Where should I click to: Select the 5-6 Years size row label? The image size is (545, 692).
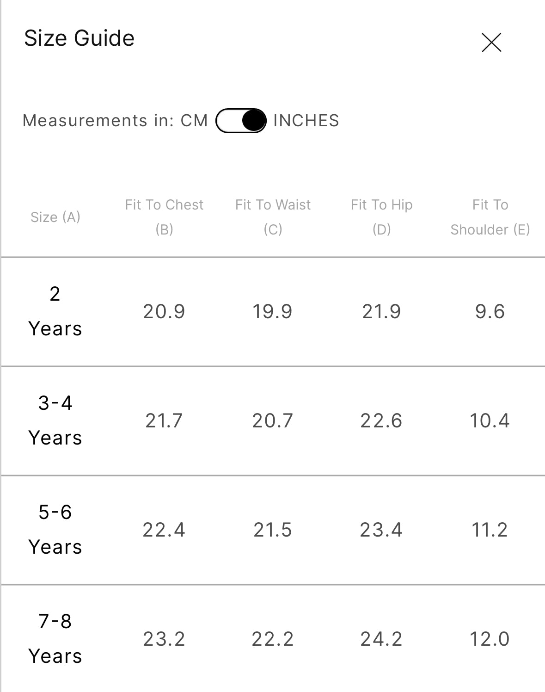(55, 530)
